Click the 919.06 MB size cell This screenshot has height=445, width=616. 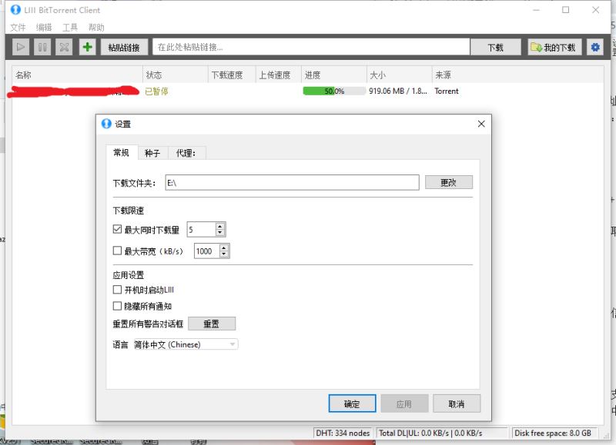tap(398, 91)
